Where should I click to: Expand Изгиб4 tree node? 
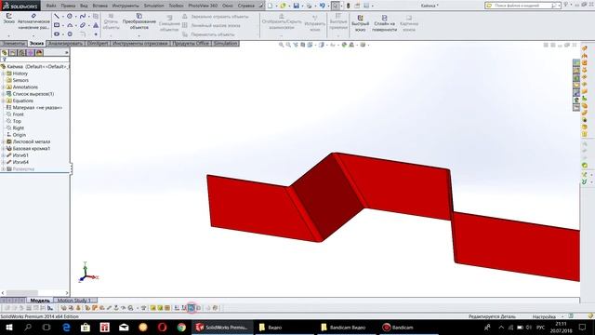point(3,162)
